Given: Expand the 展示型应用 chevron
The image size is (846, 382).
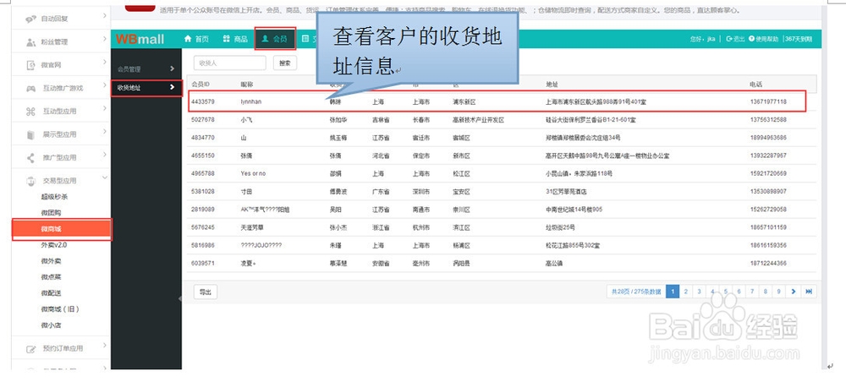Looking at the screenshot, I should (105, 132).
